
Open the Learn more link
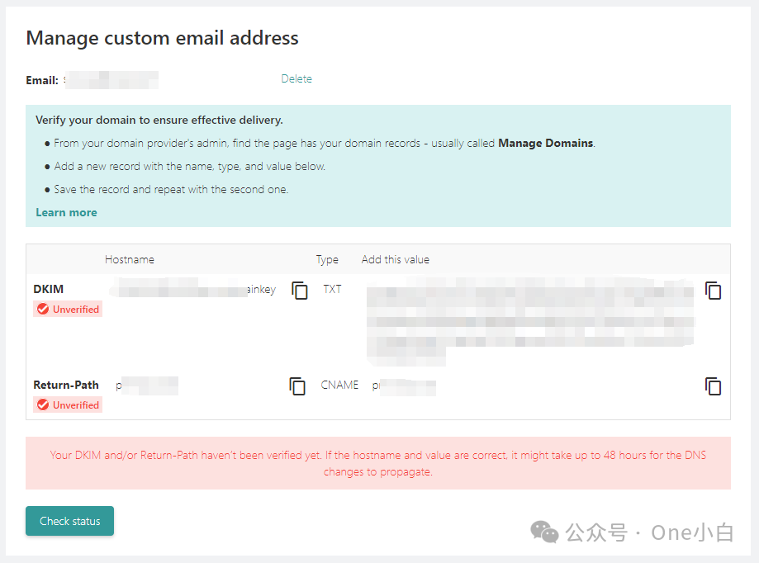coord(66,212)
